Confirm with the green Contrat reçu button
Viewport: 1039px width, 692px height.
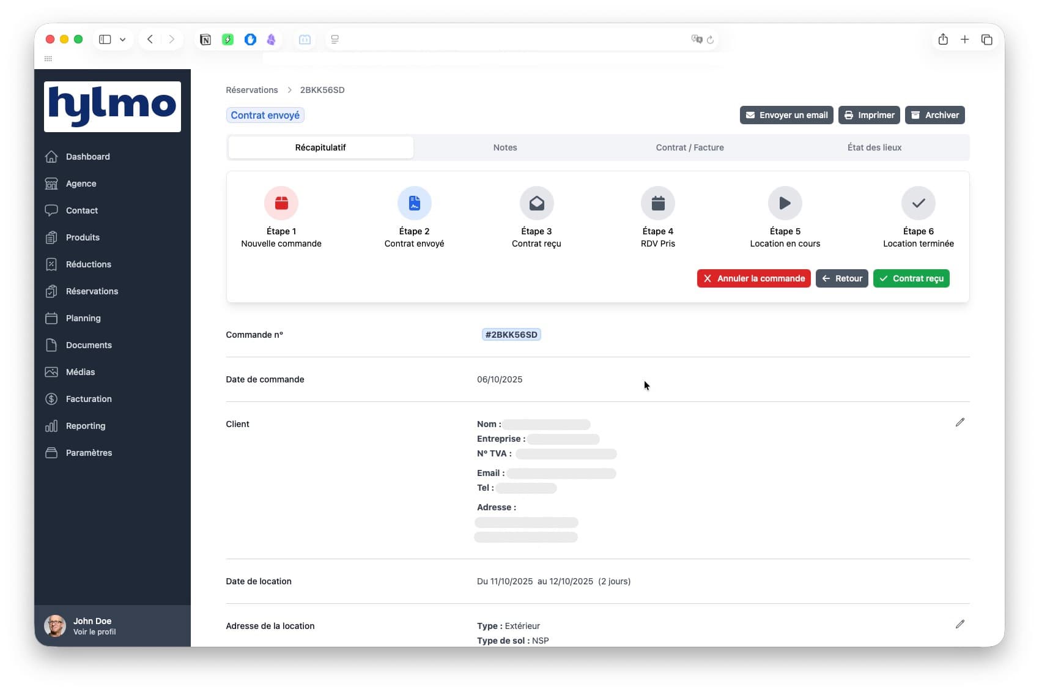[911, 278]
